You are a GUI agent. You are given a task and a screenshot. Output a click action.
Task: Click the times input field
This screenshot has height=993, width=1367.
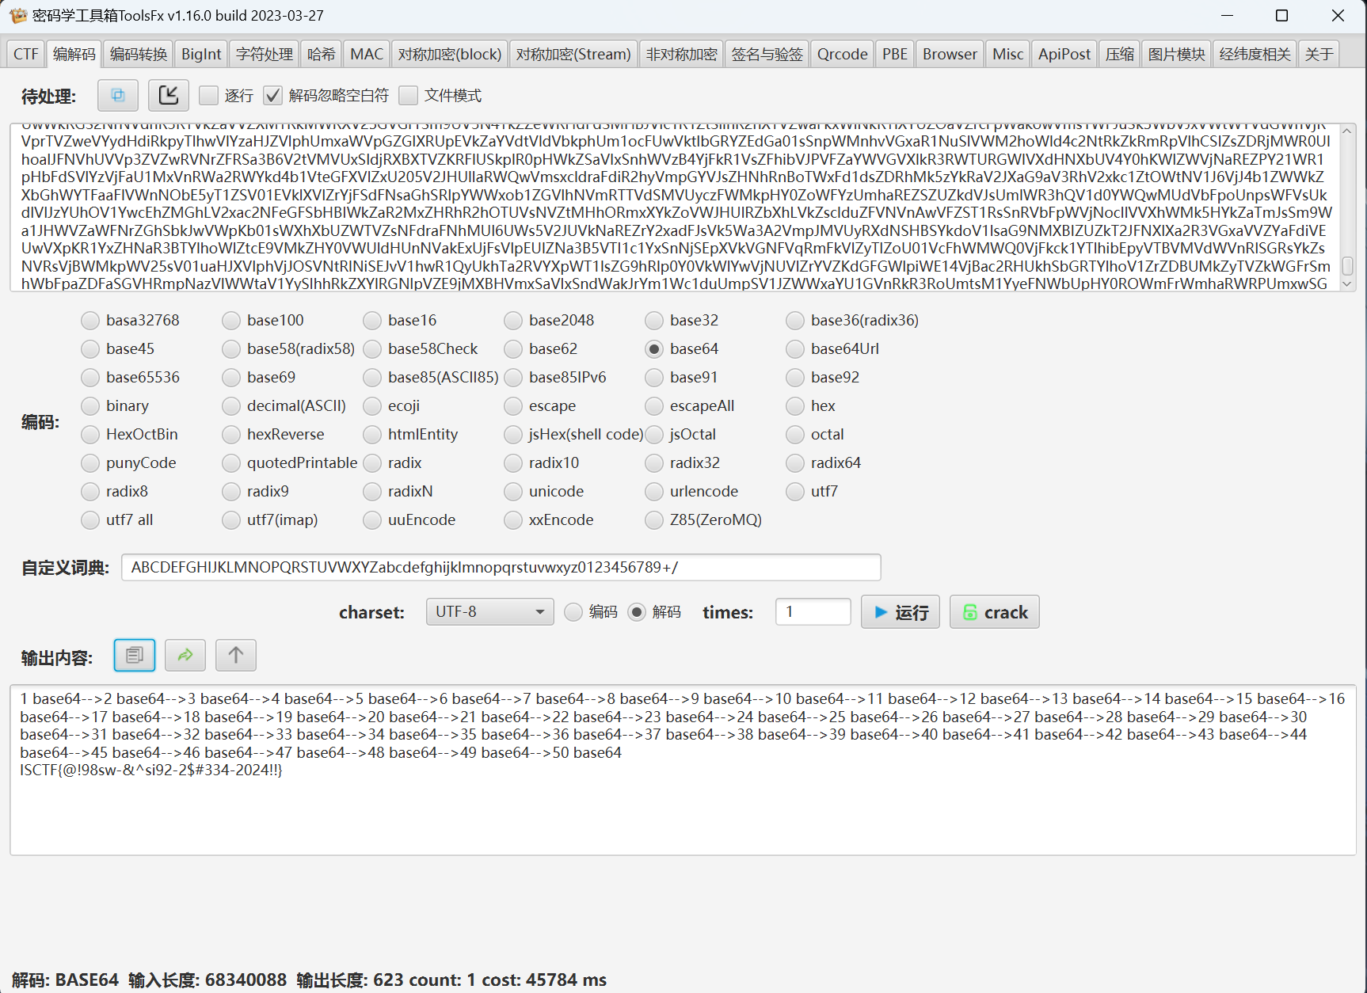click(813, 612)
